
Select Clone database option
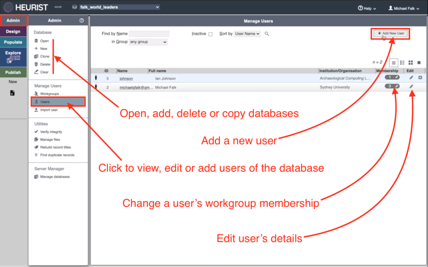[42, 56]
